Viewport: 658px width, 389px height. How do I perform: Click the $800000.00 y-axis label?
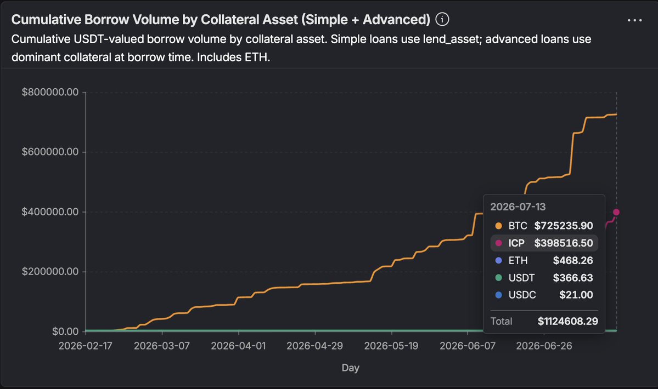click(x=50, y=92)
